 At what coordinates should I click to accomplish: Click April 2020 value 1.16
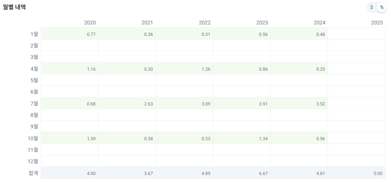click(91, 69)
